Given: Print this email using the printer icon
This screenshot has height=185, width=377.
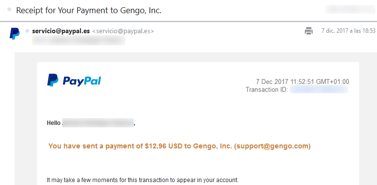Looking at the screenshot, I should click(x=309, y=31).
